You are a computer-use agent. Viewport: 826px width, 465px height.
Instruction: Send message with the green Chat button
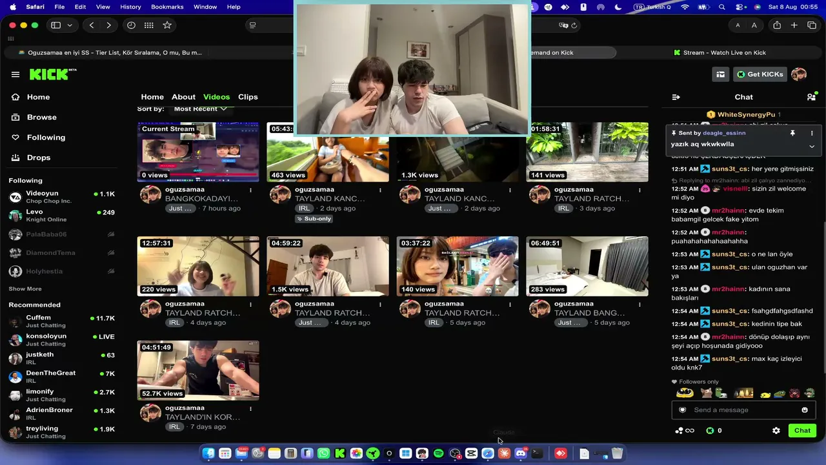click(x=802, y=431)
